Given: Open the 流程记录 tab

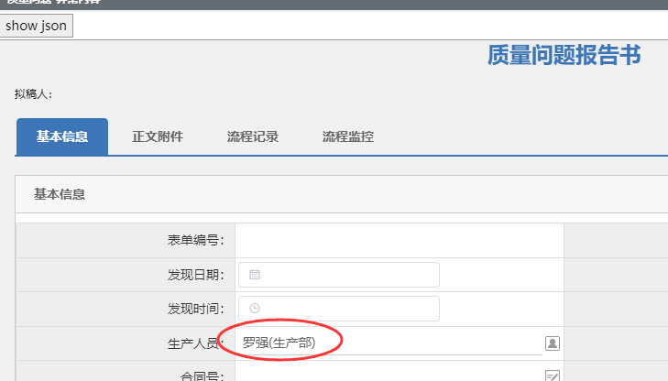Looking at the screenshot, I should click(253, 137).
